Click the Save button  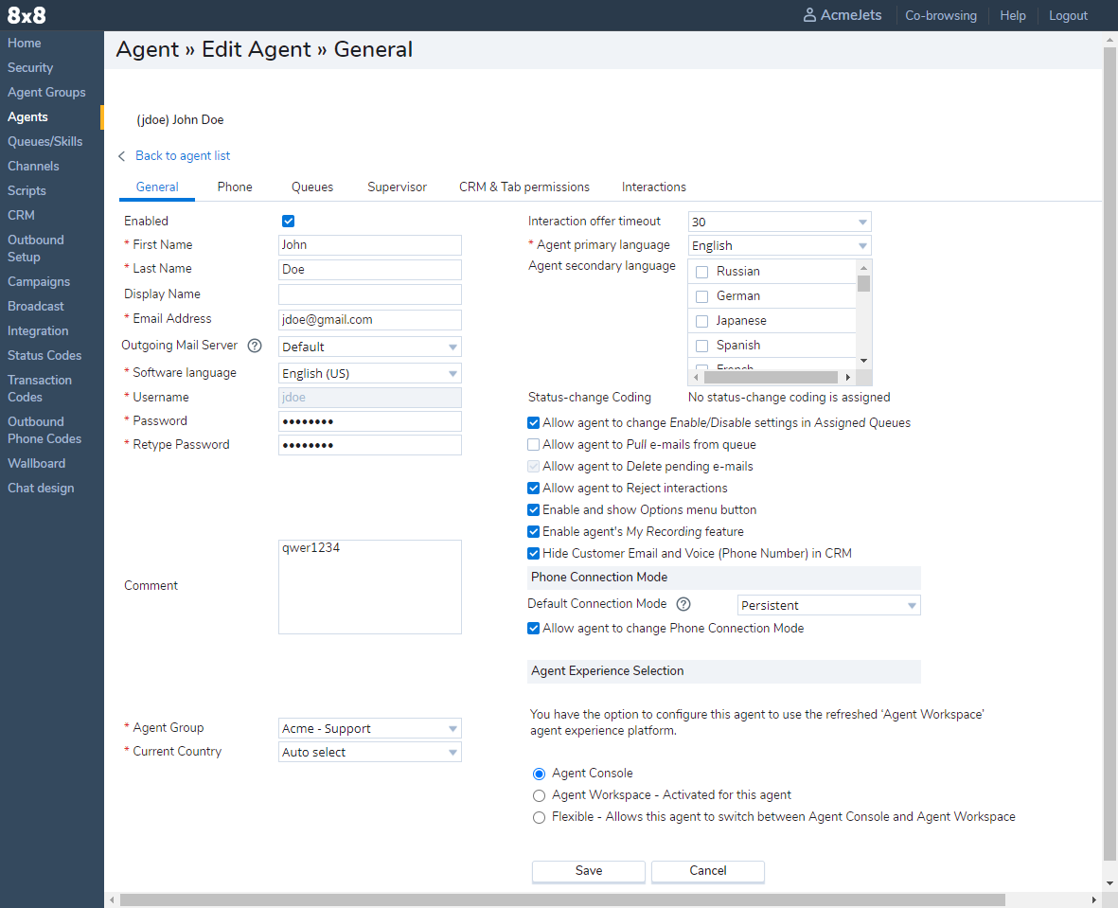click(x=588, y=871)
